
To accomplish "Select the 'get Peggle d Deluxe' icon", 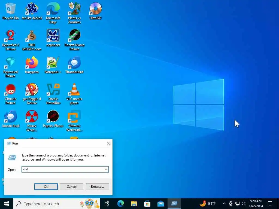I will pos(32,94).
